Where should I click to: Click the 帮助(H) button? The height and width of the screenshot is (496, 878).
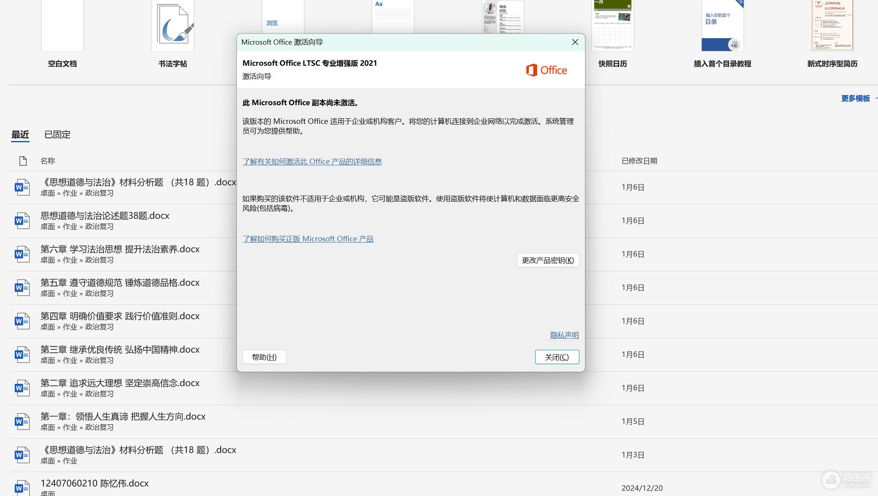coord(264,357)
